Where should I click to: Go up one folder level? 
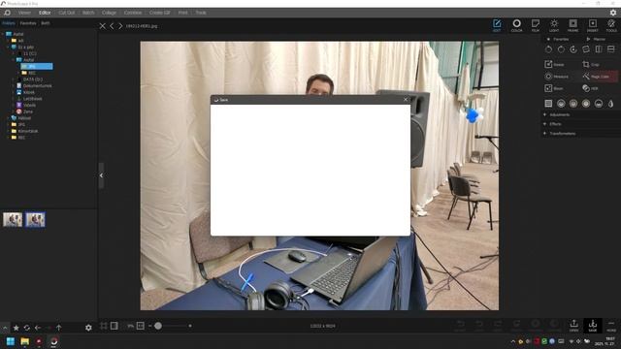(x=58, y=328)
